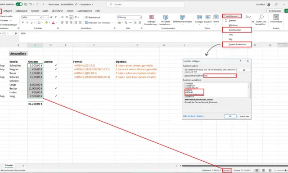
Task: Add a decimal place
Action: (x=135, y=23)
